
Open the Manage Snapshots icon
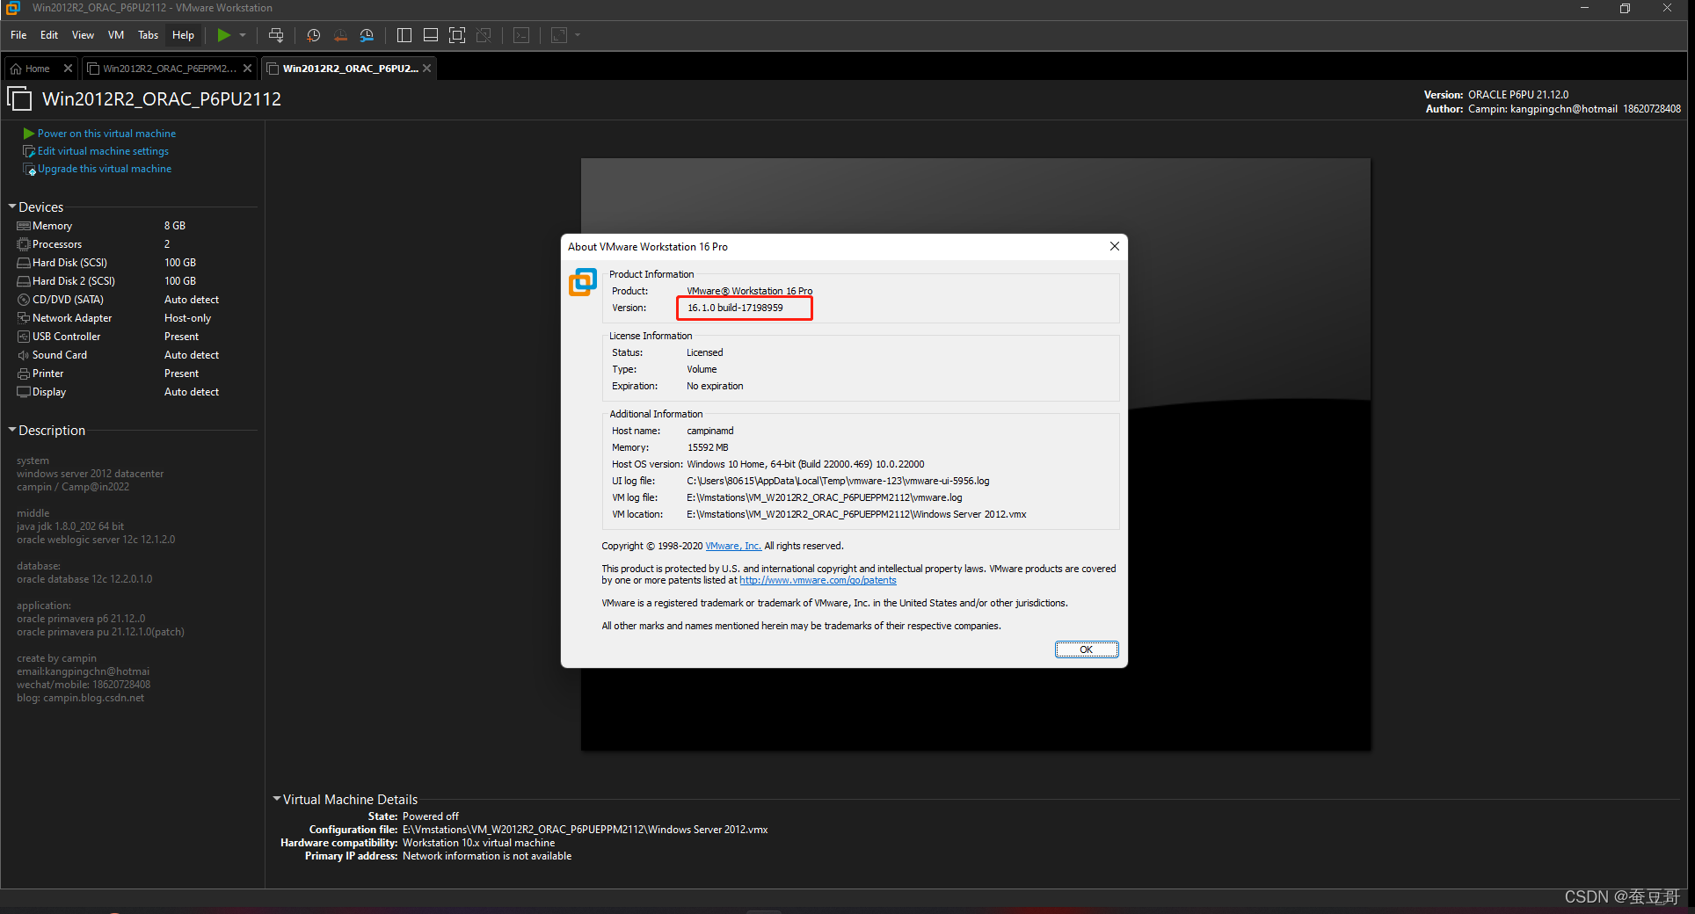coord(367,35)
